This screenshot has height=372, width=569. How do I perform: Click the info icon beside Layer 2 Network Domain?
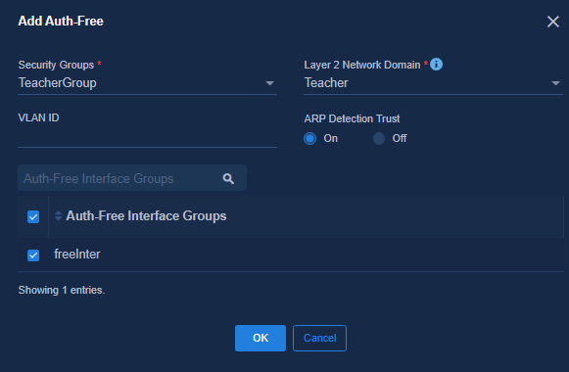coord(436,65)
